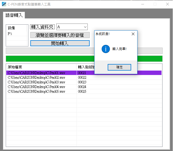The image size is (173, 151).
Task: Click the blue information icon in the dialog
Action: tap(106, 49)
